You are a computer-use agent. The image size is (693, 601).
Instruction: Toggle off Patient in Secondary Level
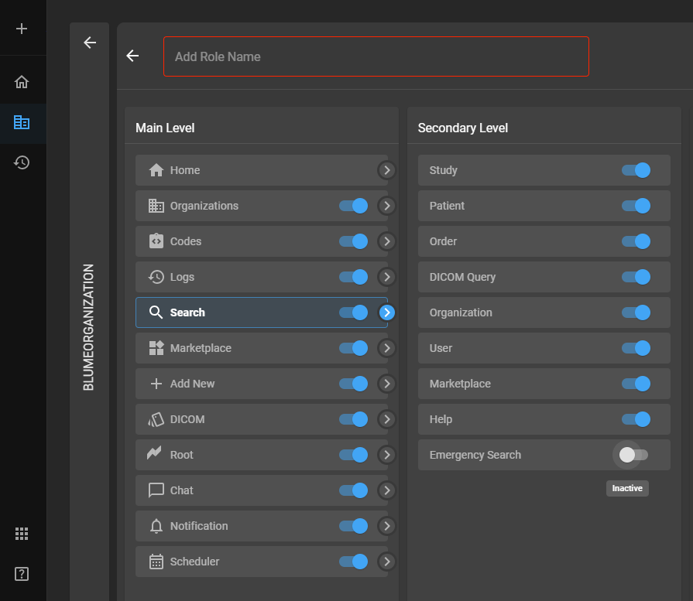tap(636, 206)
